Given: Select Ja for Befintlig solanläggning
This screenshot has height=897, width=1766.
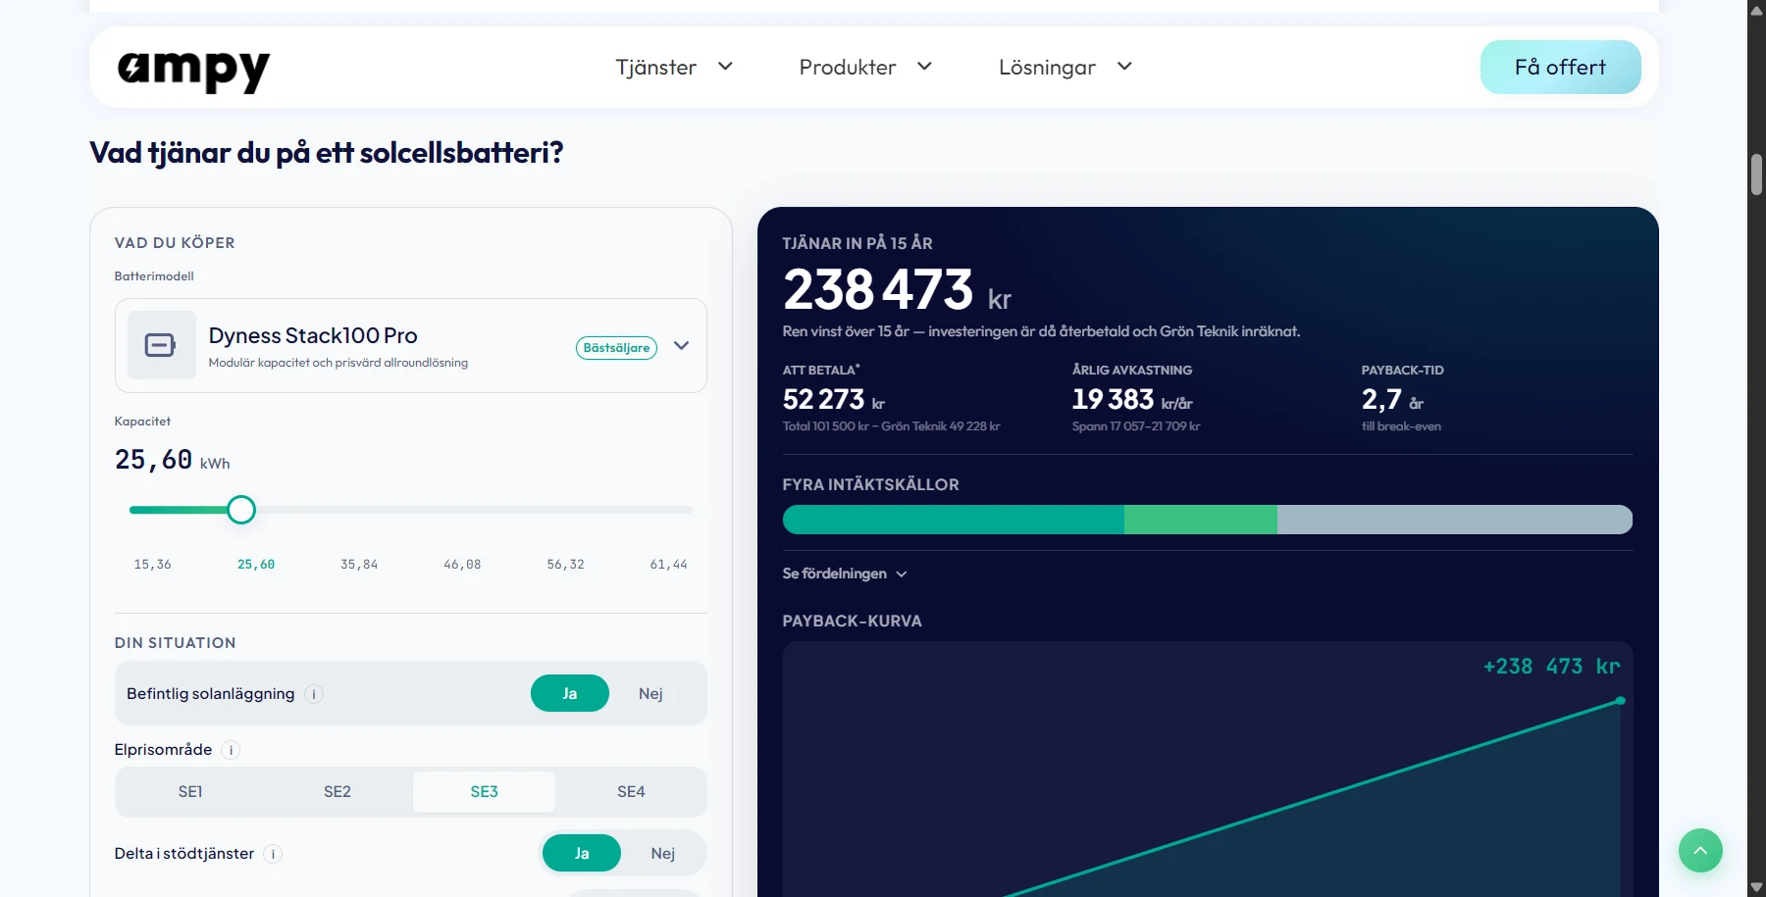Looking at the screenshot, I should pyautogui.click(x=570, y=693).
